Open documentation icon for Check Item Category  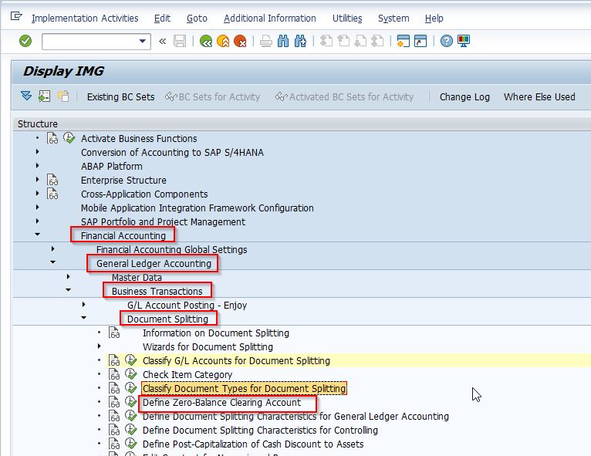(114, 375)
